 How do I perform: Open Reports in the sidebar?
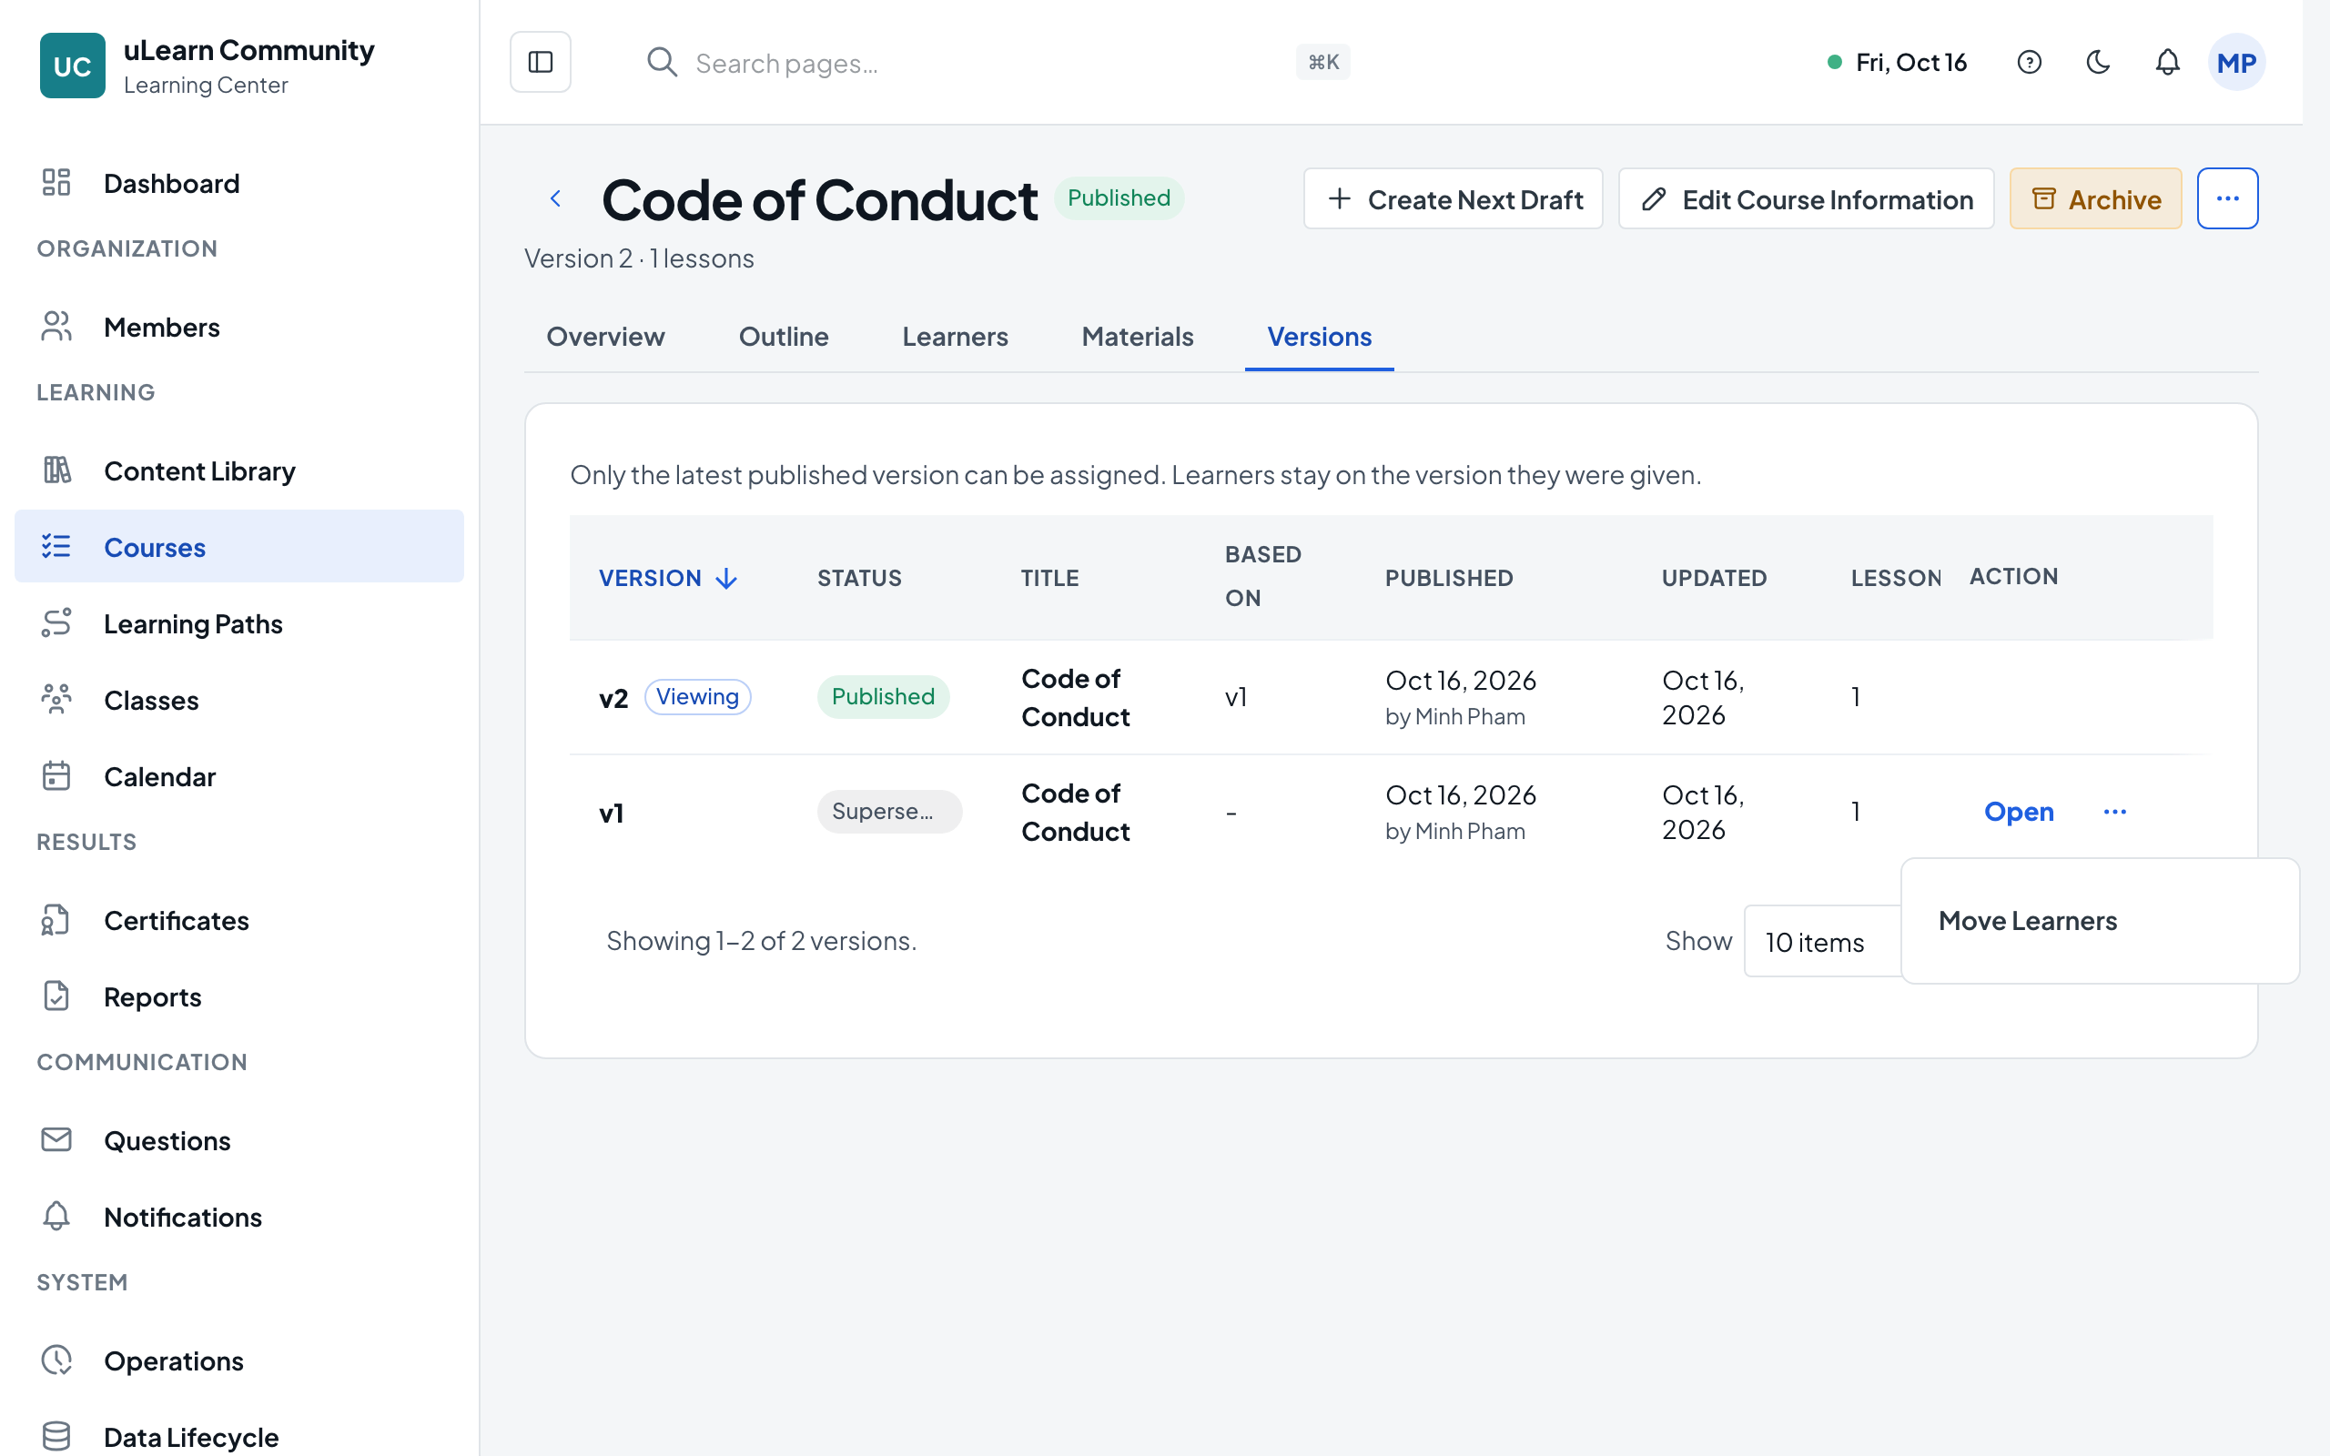click(238, 996)
